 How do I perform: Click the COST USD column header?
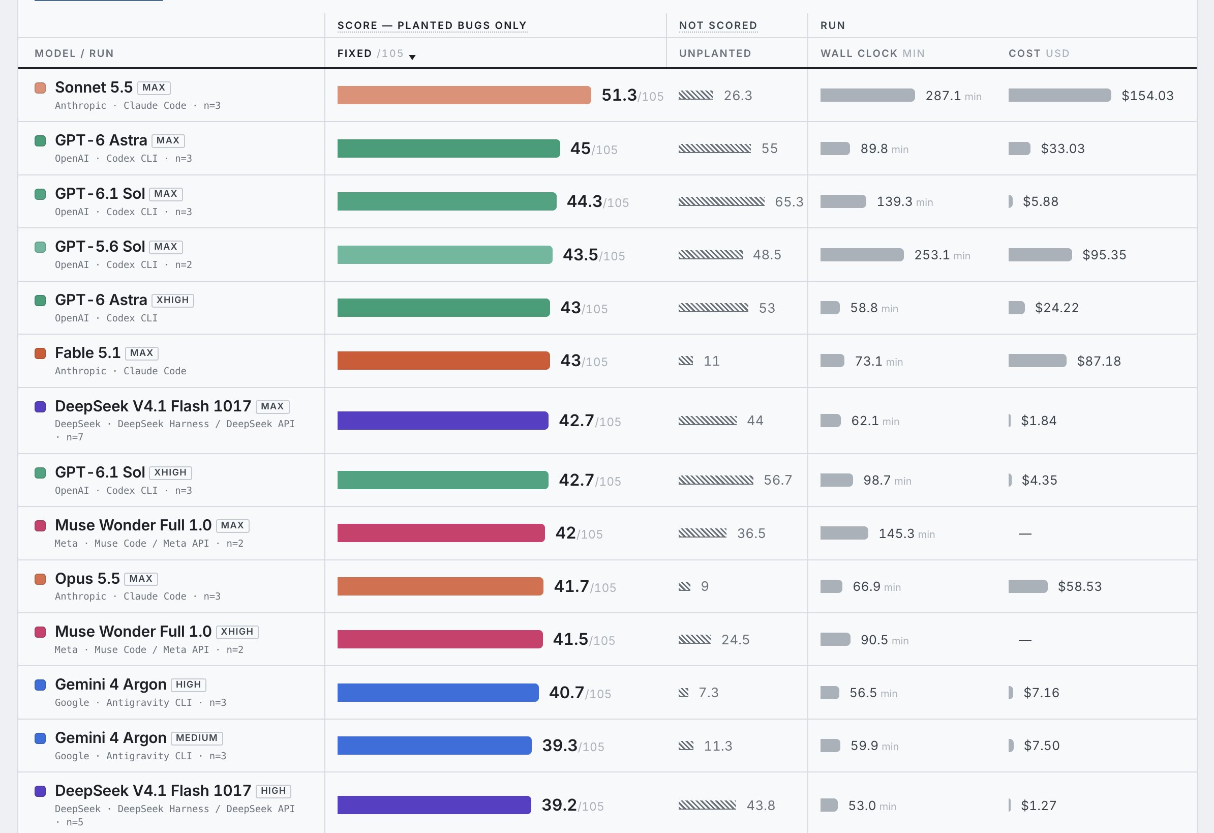(x=1039, y=53)
